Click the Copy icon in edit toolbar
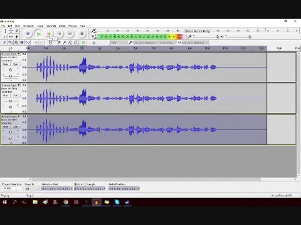 10,42
